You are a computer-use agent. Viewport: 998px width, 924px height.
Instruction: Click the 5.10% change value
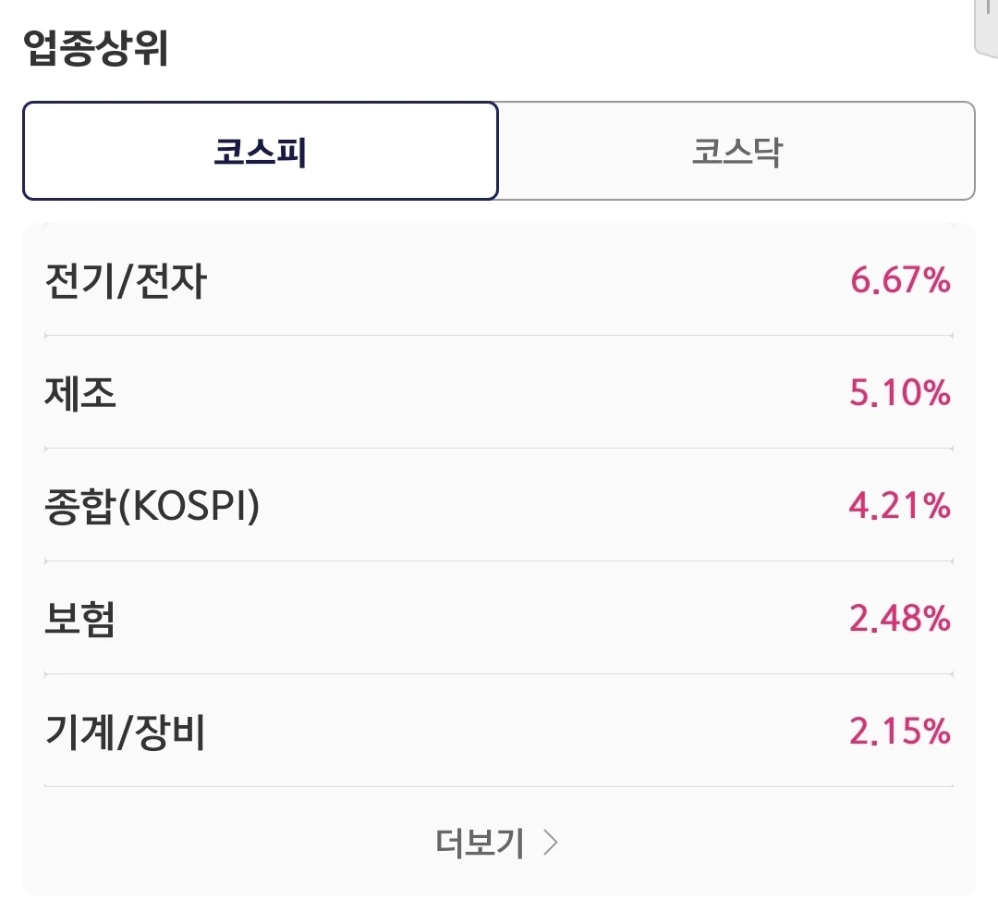point(900,392)
